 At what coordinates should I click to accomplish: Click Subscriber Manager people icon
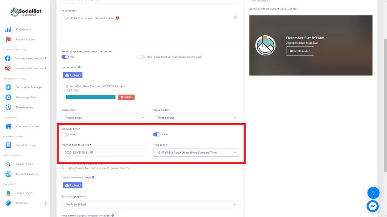point(8,87)
